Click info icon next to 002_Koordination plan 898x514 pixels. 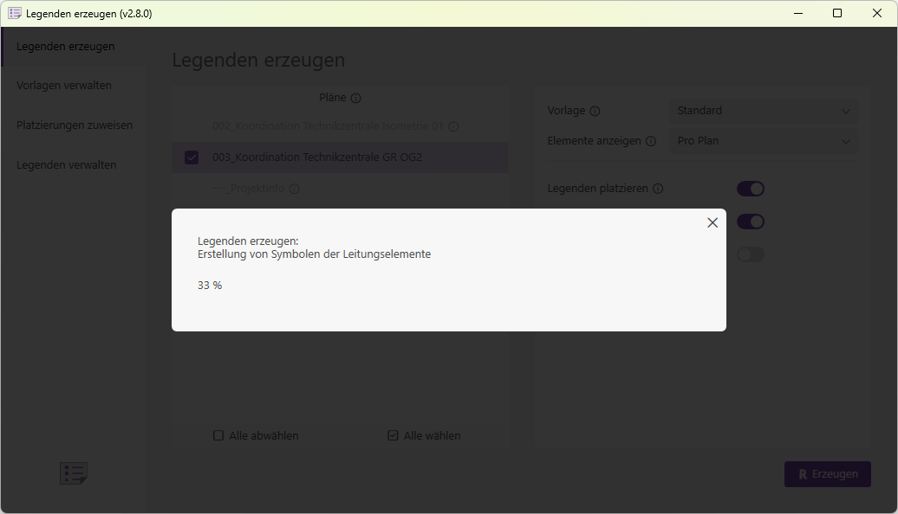point(453,126)
